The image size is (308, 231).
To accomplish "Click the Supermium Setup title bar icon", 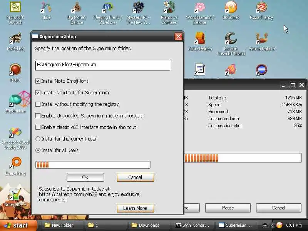I will click(35, 36).
